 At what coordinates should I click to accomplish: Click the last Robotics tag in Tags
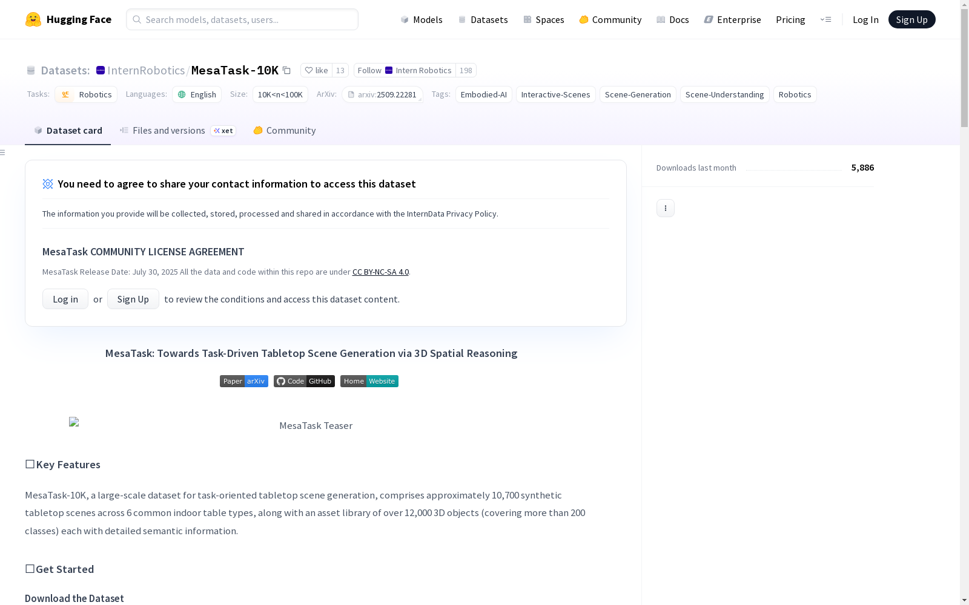(x=795, y=94)
